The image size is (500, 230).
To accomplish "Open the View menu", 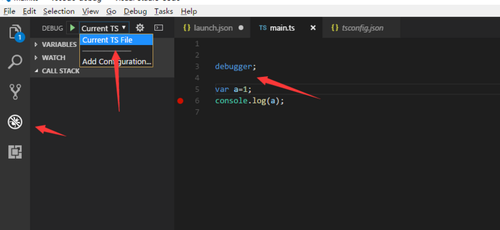I will 90,11.
